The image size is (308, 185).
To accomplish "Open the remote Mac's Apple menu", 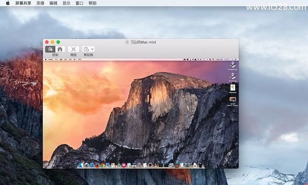I will 46,60.
